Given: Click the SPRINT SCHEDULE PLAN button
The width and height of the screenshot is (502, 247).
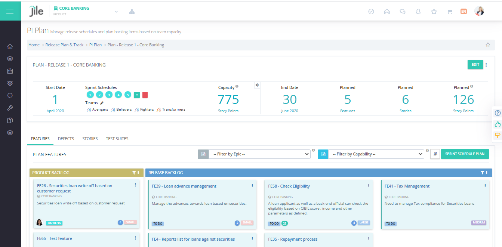Looking at the screenshot, I should [465, 154].
